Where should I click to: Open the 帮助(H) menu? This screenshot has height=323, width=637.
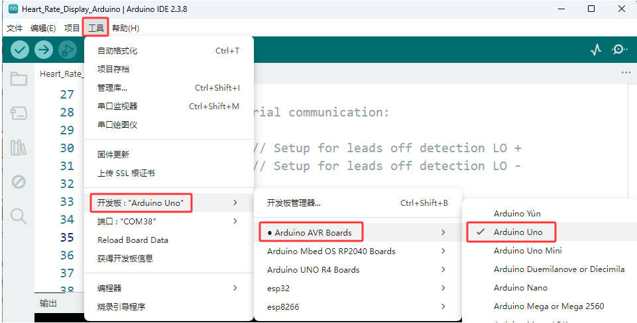pyautogui.click(x=125, y=28)
